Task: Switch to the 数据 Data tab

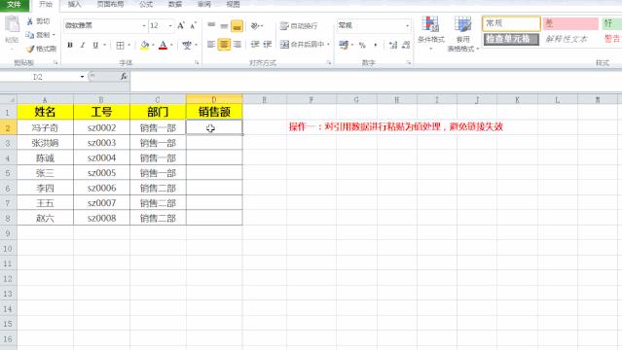Action: click(175, 5)
